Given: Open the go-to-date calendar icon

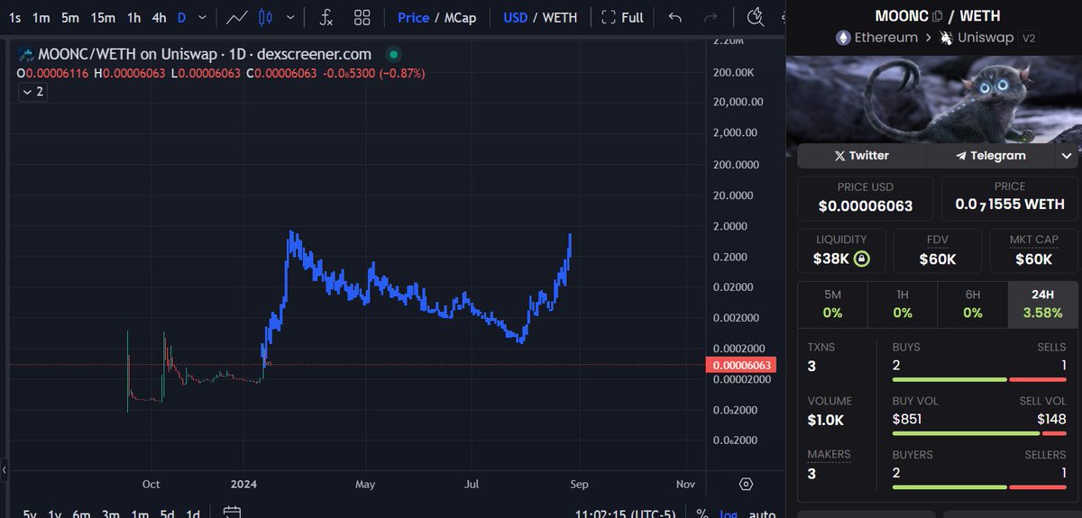Looking at the screenshot, I should click(x=232, y=513).
